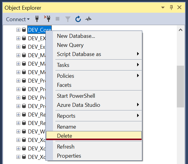Toggle auto-hide pin of Object Explorer
This screenshot has width=188, height=164.
pos(171,8)
